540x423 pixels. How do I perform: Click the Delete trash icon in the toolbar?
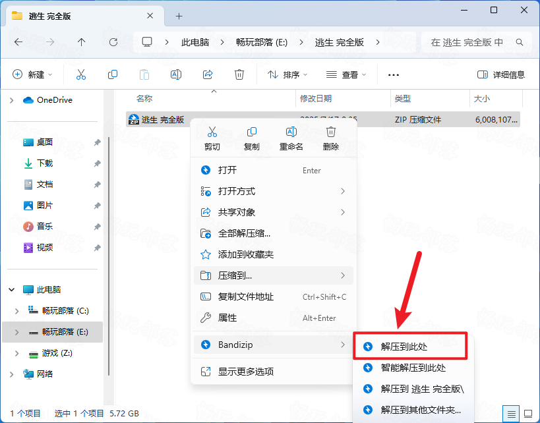[239, 74]
